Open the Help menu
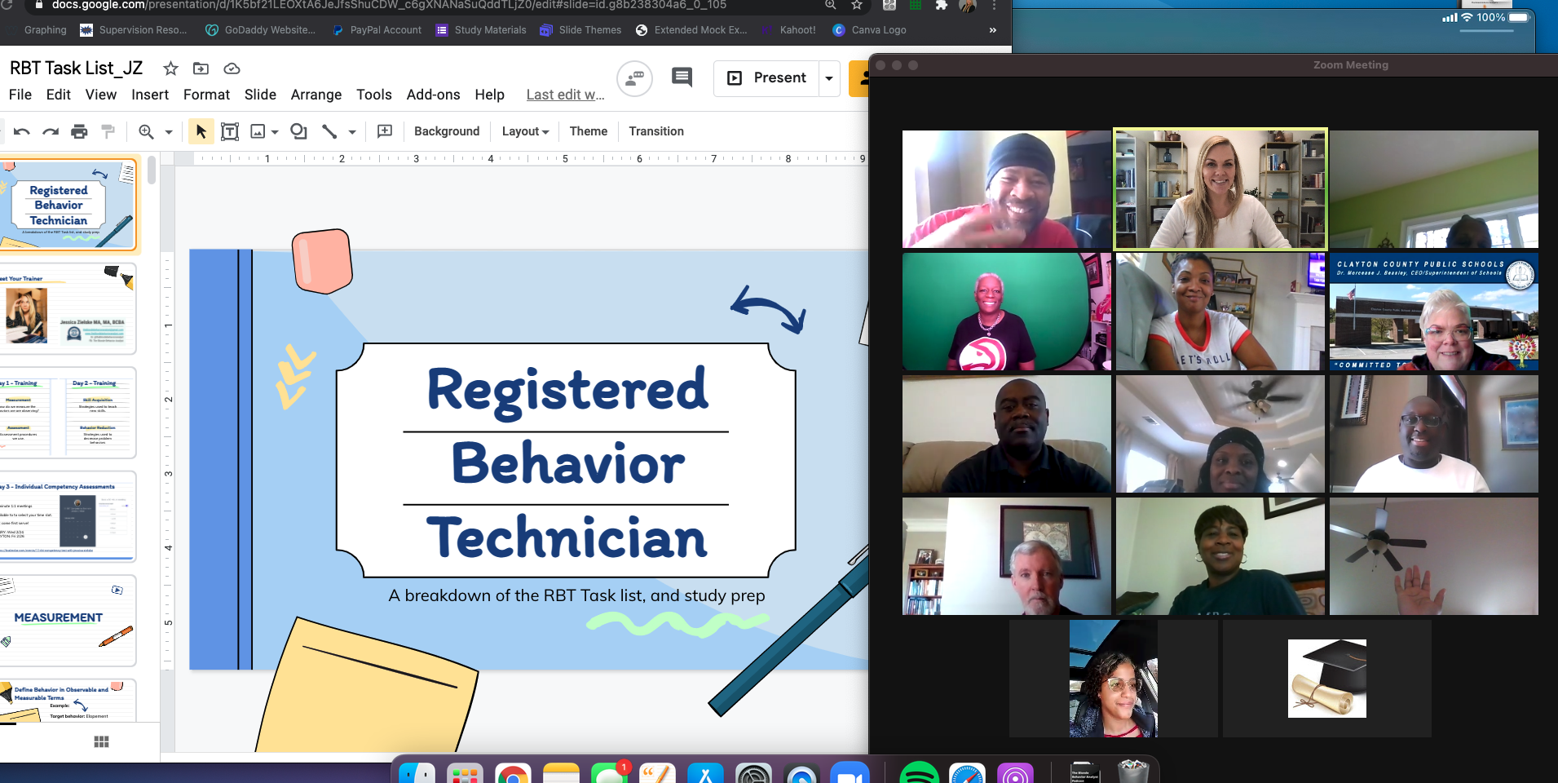The height and width of the screenshot is (783, 1558). click(490, 95)
